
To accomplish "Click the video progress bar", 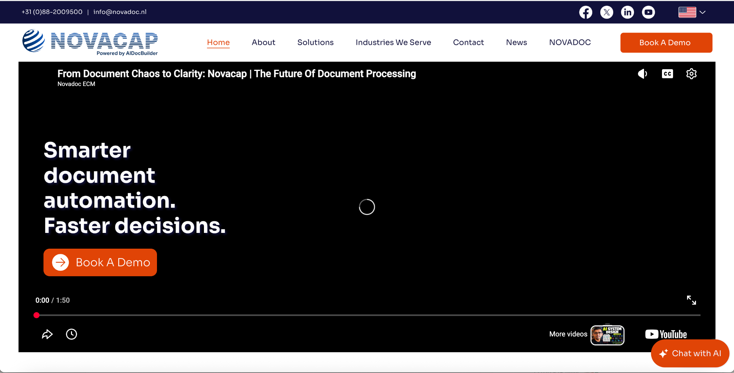I will point(367,315).
